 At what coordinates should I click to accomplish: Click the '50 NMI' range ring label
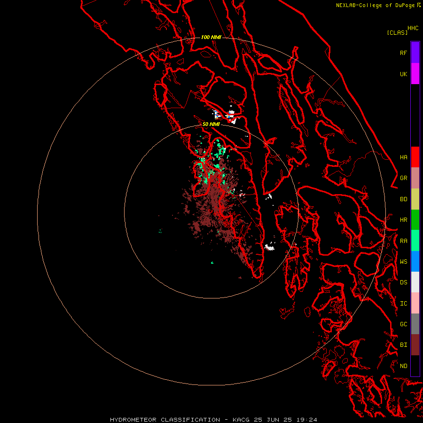(211, 125)
